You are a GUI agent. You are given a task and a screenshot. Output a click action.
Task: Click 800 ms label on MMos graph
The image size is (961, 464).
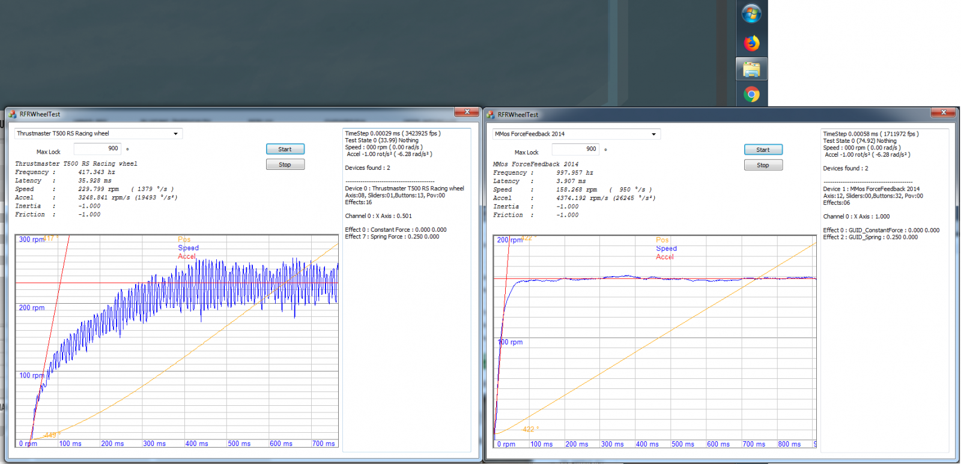[789, 444]
